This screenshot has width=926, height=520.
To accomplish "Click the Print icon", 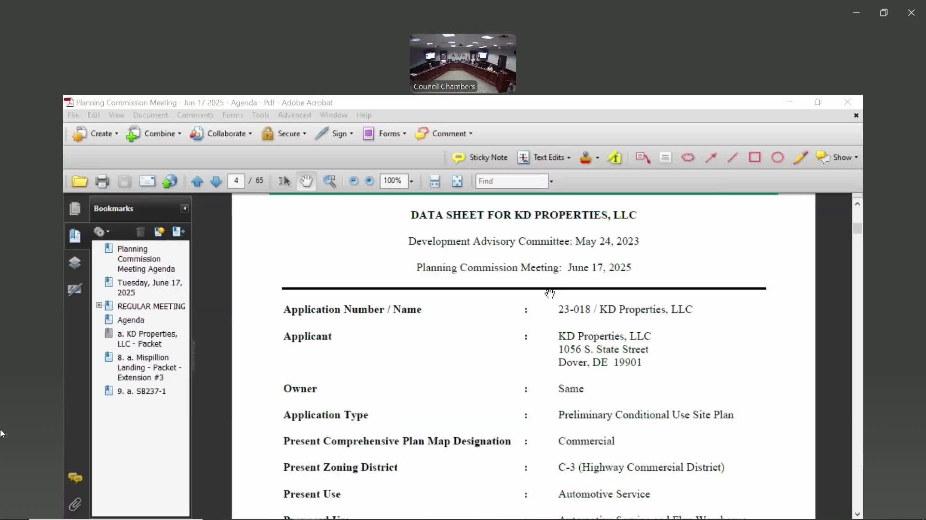I will pyautogui.click(x=102, y=181).
